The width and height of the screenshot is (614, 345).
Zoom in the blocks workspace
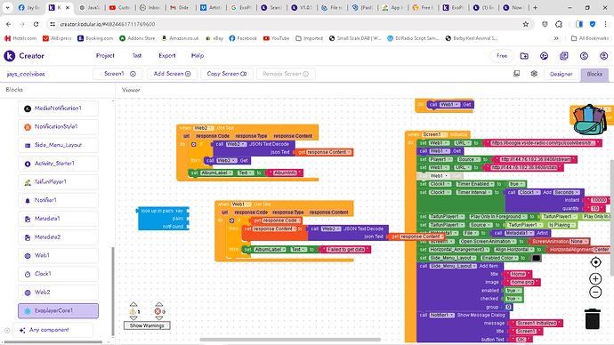[595, 278]
